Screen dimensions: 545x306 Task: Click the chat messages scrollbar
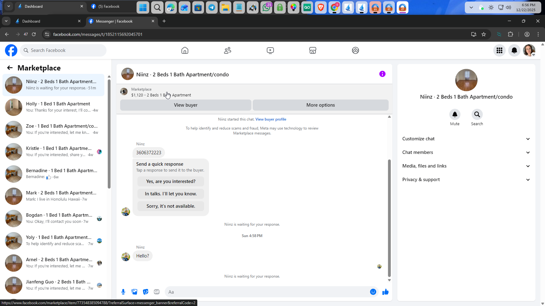389,218
